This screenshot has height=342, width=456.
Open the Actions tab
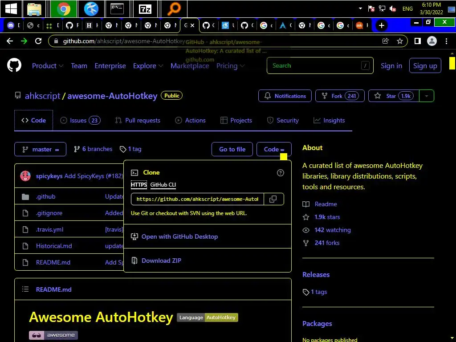190,120
